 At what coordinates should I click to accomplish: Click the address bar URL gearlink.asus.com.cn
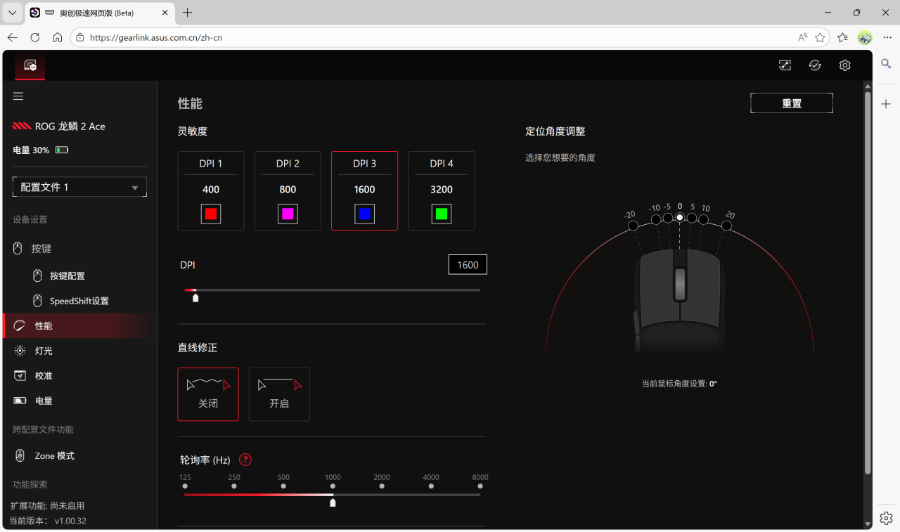pos(156,38)
